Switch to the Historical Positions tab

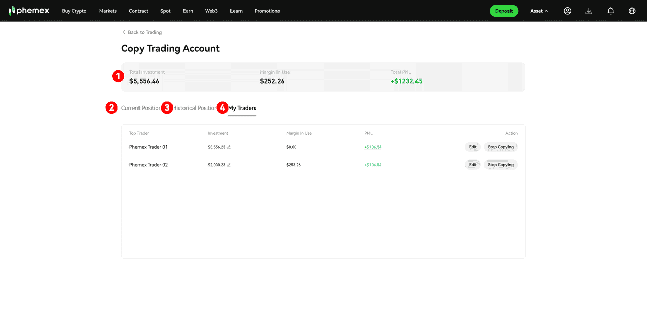point(195,108)
